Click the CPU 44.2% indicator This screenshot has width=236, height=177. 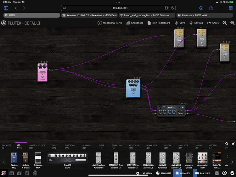[182, 173]
